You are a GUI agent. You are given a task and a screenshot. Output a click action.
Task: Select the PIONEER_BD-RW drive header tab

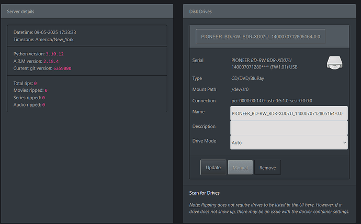pos(261,37)
